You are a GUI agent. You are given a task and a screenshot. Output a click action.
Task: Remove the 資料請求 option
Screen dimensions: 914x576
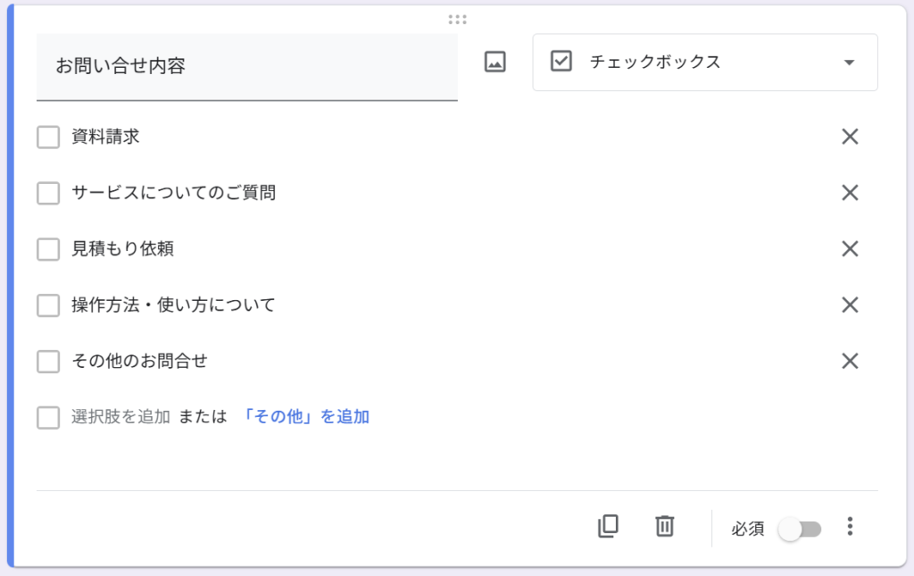(x=850, y=137)
